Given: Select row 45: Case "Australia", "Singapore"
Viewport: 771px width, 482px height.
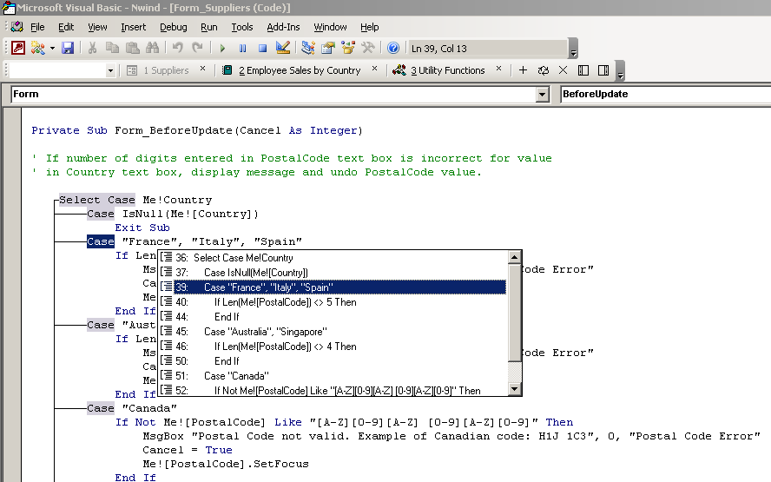Looking at the screenshot, I should 333,332.
